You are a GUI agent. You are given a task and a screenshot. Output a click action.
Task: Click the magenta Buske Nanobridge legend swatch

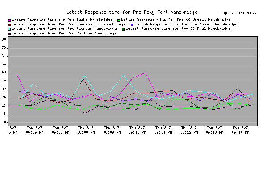(9, 20)
